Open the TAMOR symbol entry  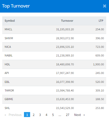9,90
